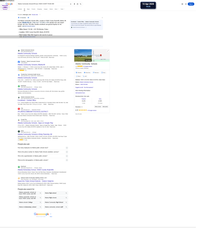Screen dimensions: 197x228
Task: Click the Reviews button in knowledge panel
Action: pos(96,73)
